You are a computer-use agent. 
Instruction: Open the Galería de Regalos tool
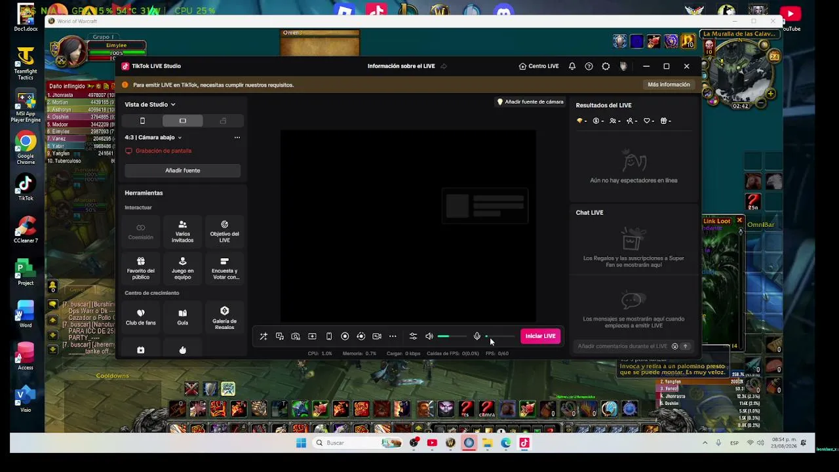224,317
